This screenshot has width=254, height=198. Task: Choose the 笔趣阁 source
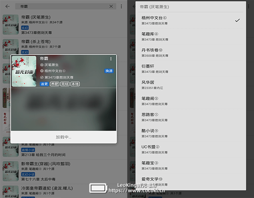click(x=191, y=101)
